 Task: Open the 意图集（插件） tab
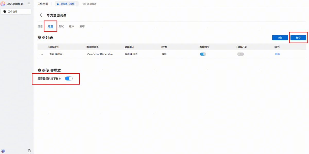click(x=66, y=4)
